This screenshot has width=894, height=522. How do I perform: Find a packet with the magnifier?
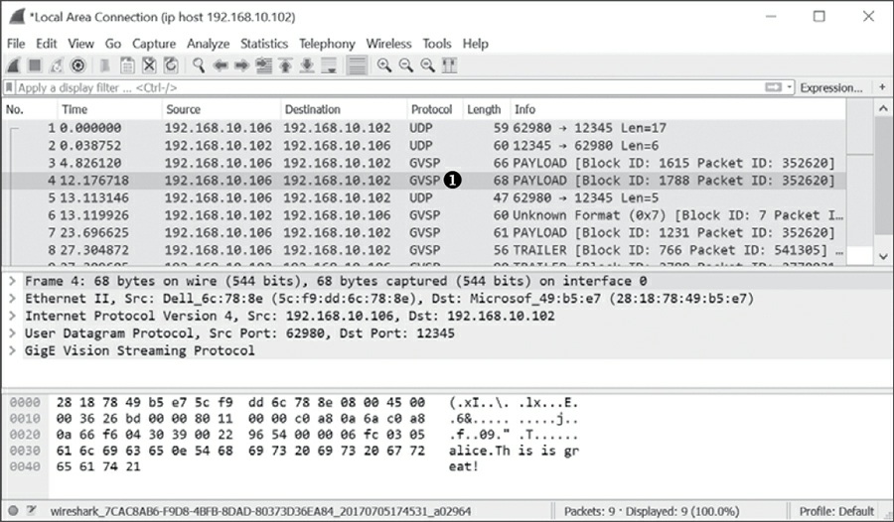tap(199, 65)
